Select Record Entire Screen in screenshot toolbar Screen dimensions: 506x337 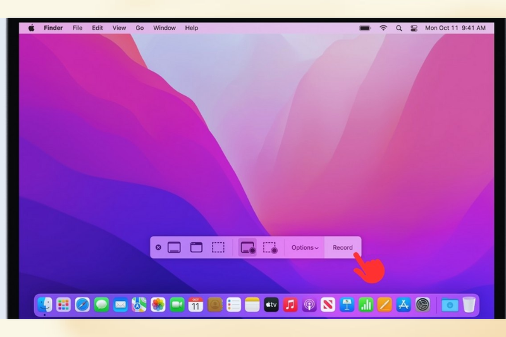pos(247,248)
